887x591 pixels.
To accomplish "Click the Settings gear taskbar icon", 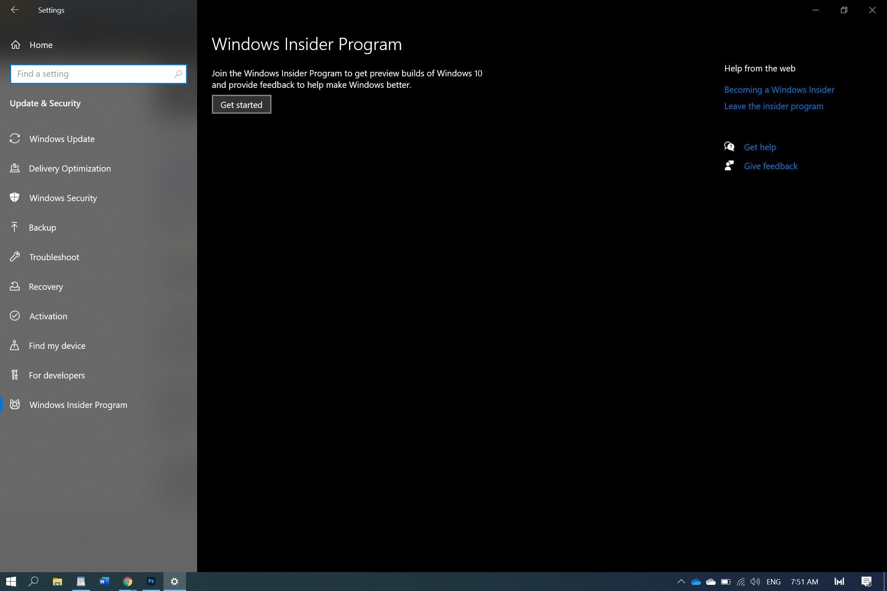I will 175,582.
